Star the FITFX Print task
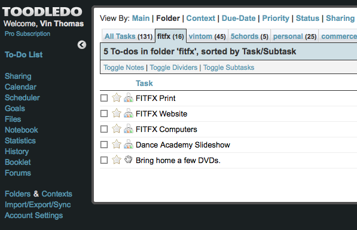Viewport: 357px width, 230px height. pos(117,98)
